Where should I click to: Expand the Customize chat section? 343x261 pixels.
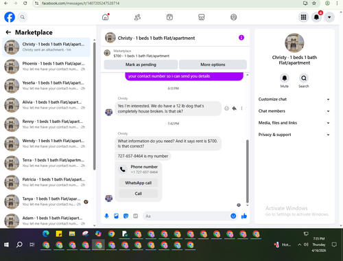pyautogui.click(x=294, y=99)
